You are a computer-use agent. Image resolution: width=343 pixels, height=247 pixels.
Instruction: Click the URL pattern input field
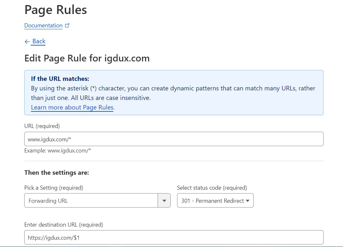coord(174,139)
